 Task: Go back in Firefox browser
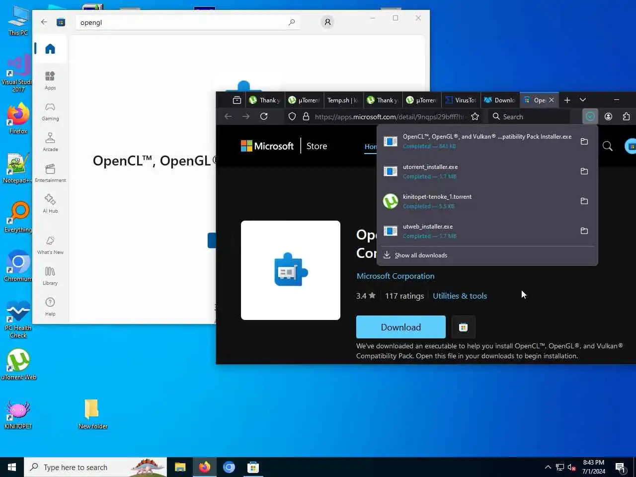pos(228,116)
